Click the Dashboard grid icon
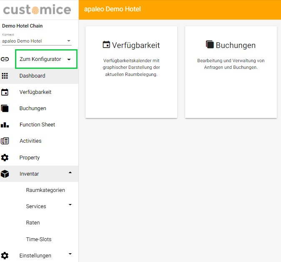This screenshot has width=281, height=262. 5,76
